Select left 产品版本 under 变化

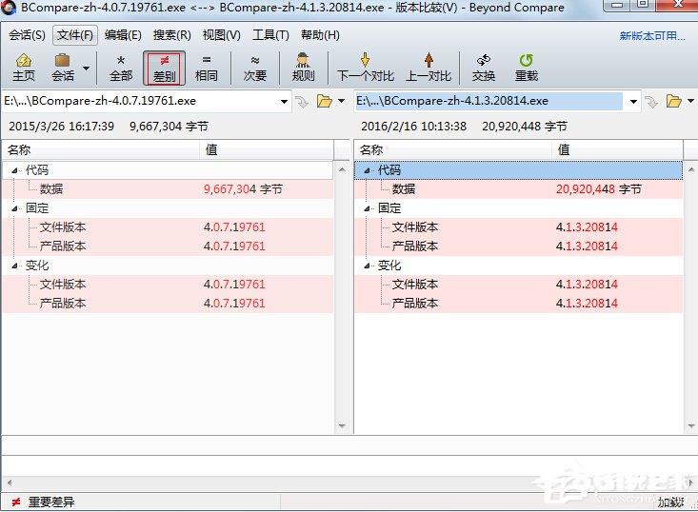point(168,304)
